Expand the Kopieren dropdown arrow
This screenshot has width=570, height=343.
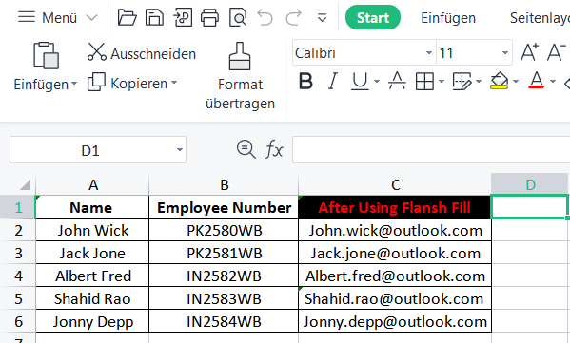tap(174, 83)
